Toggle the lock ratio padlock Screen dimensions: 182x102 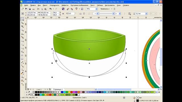click(63, 14)
